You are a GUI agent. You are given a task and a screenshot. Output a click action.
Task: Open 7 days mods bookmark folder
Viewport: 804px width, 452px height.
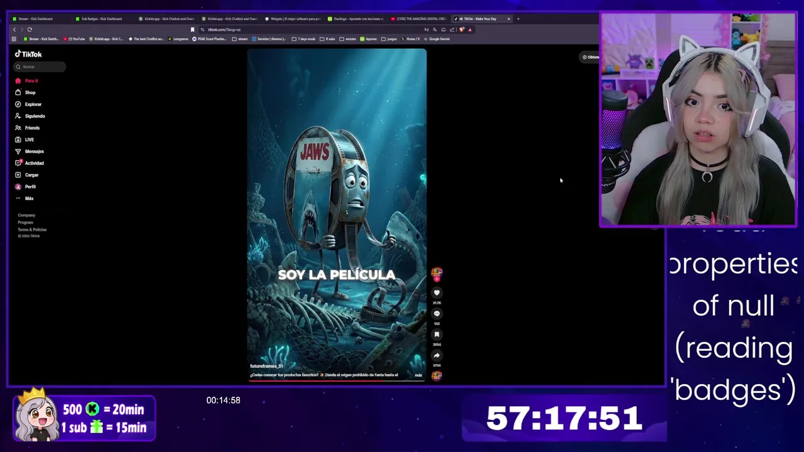[x=304, y=39]
